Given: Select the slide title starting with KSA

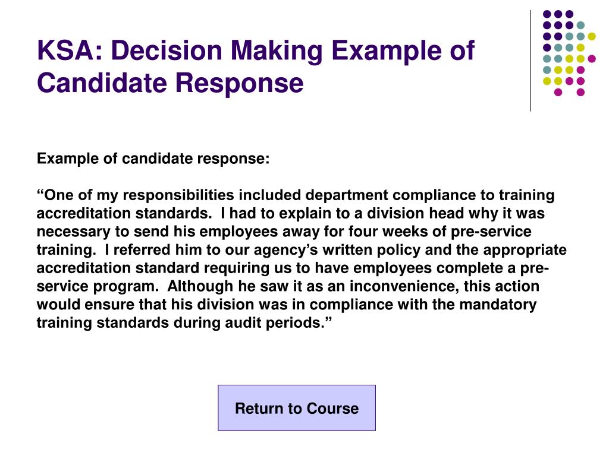Looking at the screenshot, I should (x=256, y=66).
